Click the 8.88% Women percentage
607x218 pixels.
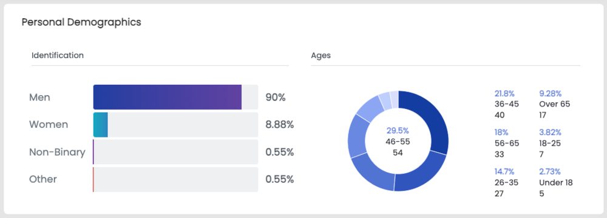coord(279,125)
